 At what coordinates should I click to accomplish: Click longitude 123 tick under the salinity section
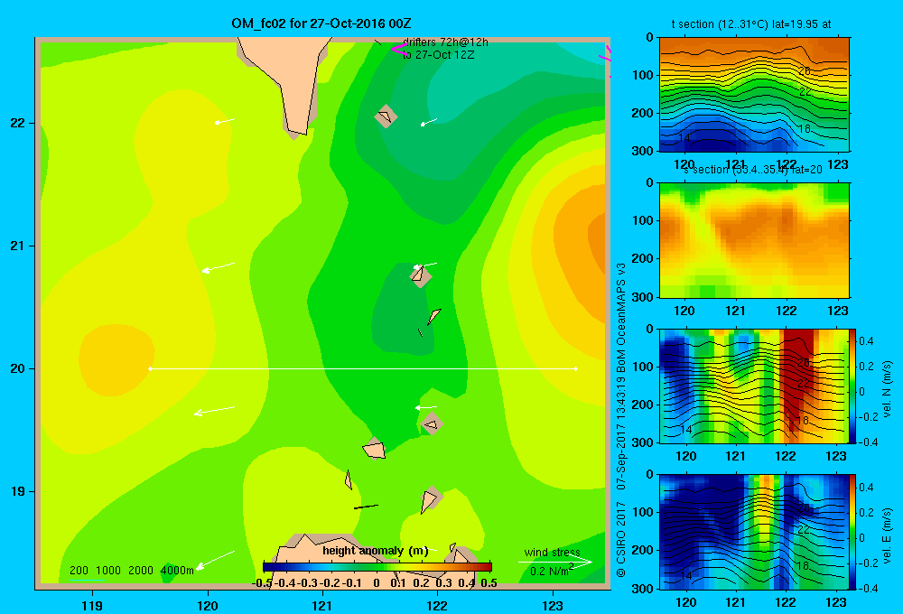837,311
